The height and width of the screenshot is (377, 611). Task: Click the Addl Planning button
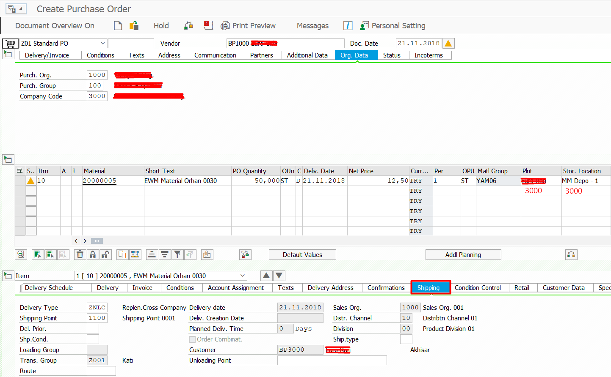tap(463, 254)
